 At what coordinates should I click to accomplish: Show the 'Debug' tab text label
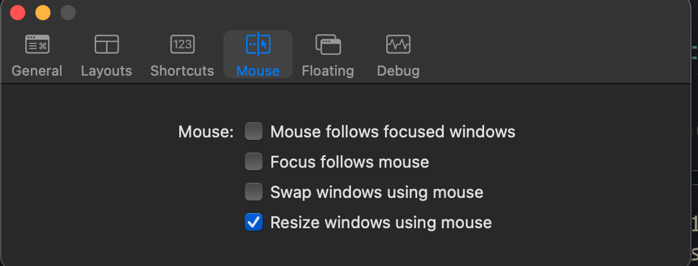pos(398,71)
